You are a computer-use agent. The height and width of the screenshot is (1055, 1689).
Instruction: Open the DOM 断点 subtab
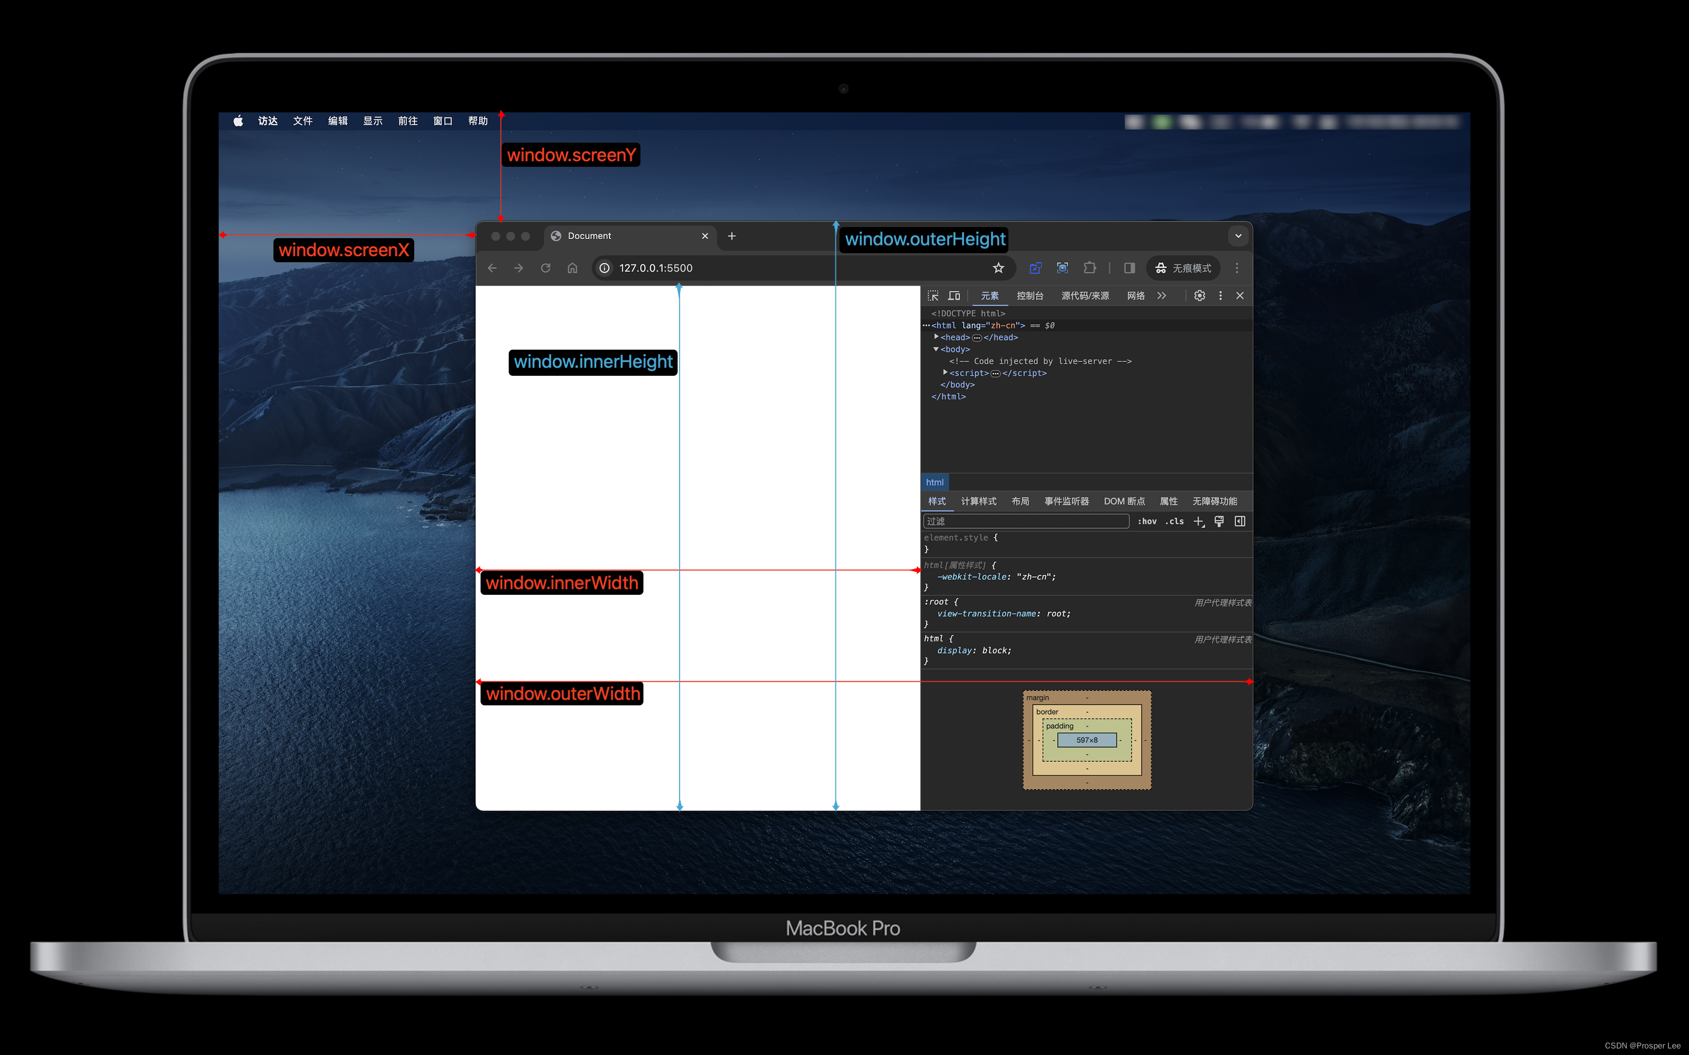1124,501
